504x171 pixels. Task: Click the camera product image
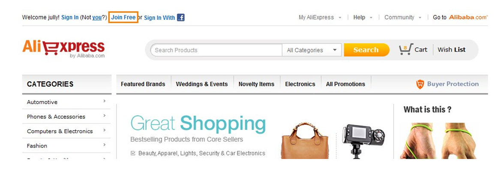coord(363,141)
